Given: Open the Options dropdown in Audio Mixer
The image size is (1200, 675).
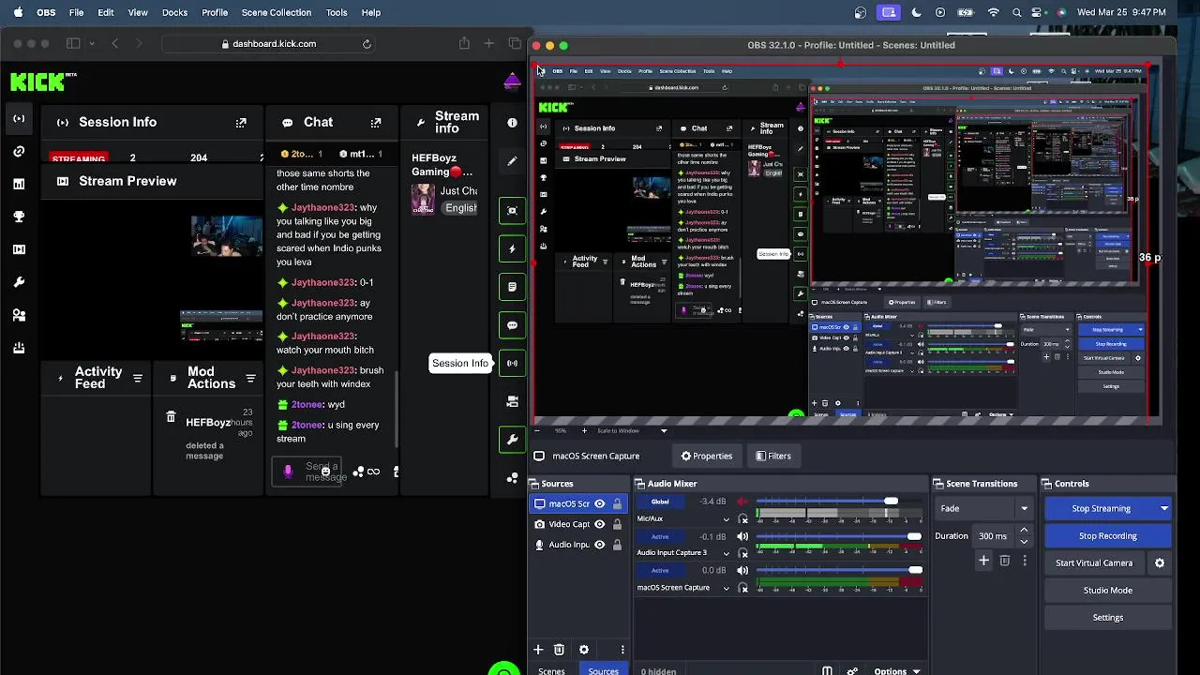Looking at the screenshot, I should click(896, 671).
